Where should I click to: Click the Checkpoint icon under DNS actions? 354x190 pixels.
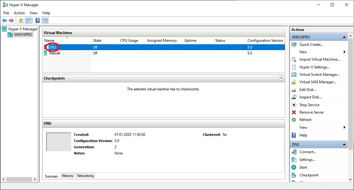[294, 175]
